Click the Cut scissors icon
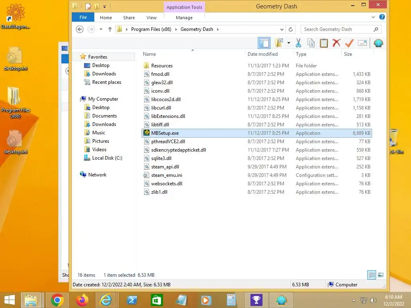Screen dimensions: 411x308 point(298,43)
